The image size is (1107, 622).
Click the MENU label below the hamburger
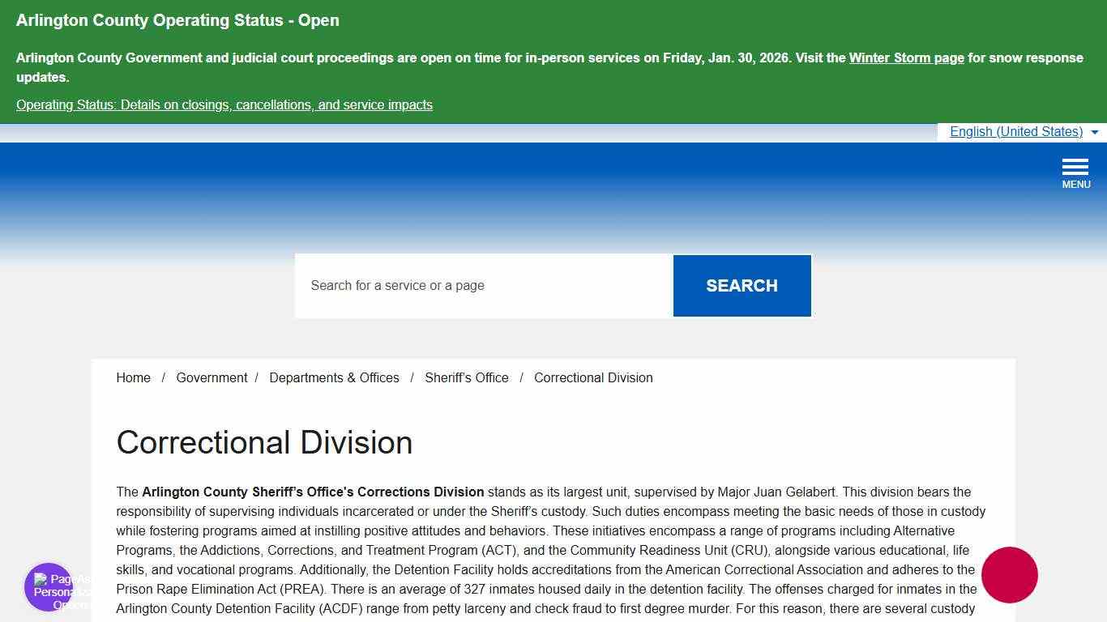[1075, 184]
